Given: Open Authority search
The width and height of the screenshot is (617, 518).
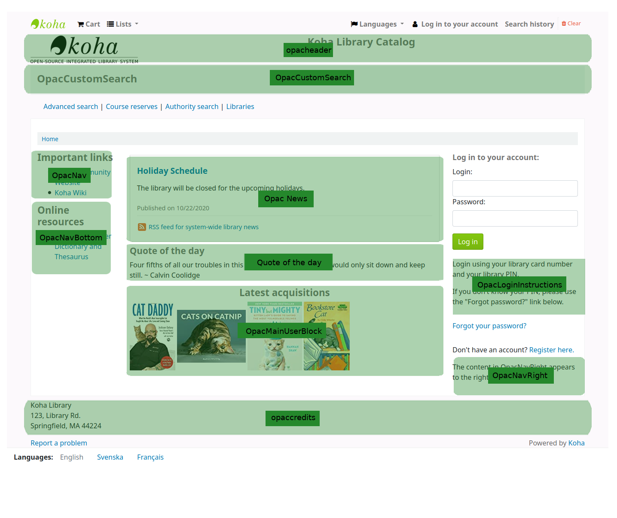Looking at the screenshot, I should coord(192,106).
